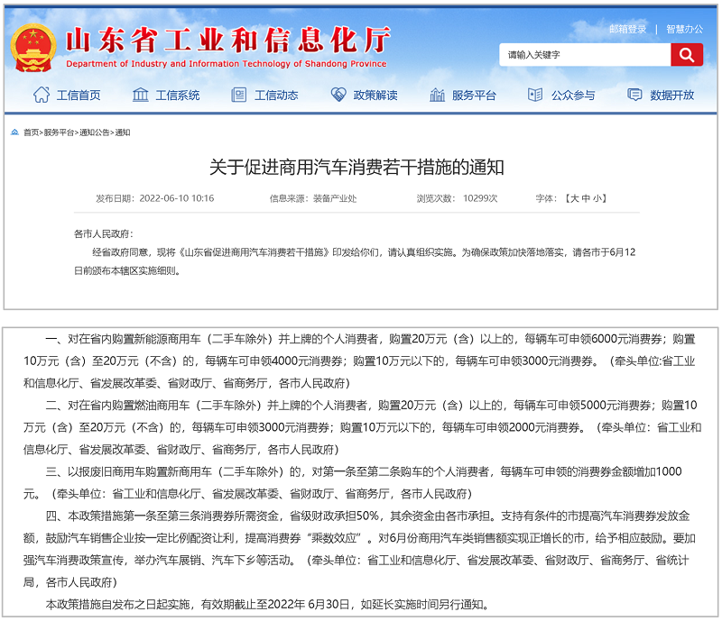The width and height of the screenshot is (722, 621).
Task: Click the chat icon beside 数据开放
Action: point(634,95)
